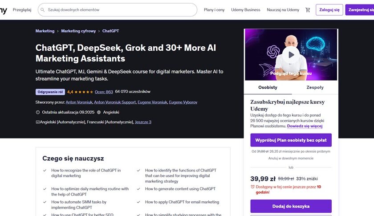Click the alarm clock icon beside price deadline
374x216 pixels.
(x=252, y=187)
